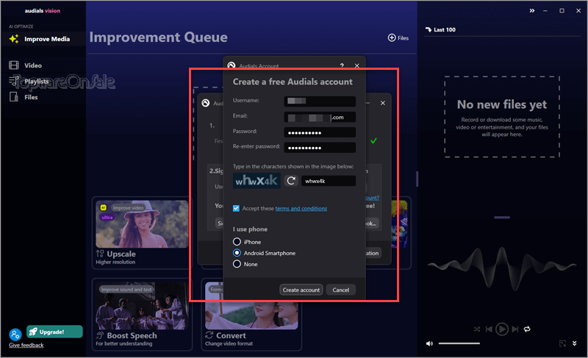Click the Improve Media sparkle icon

14,39
